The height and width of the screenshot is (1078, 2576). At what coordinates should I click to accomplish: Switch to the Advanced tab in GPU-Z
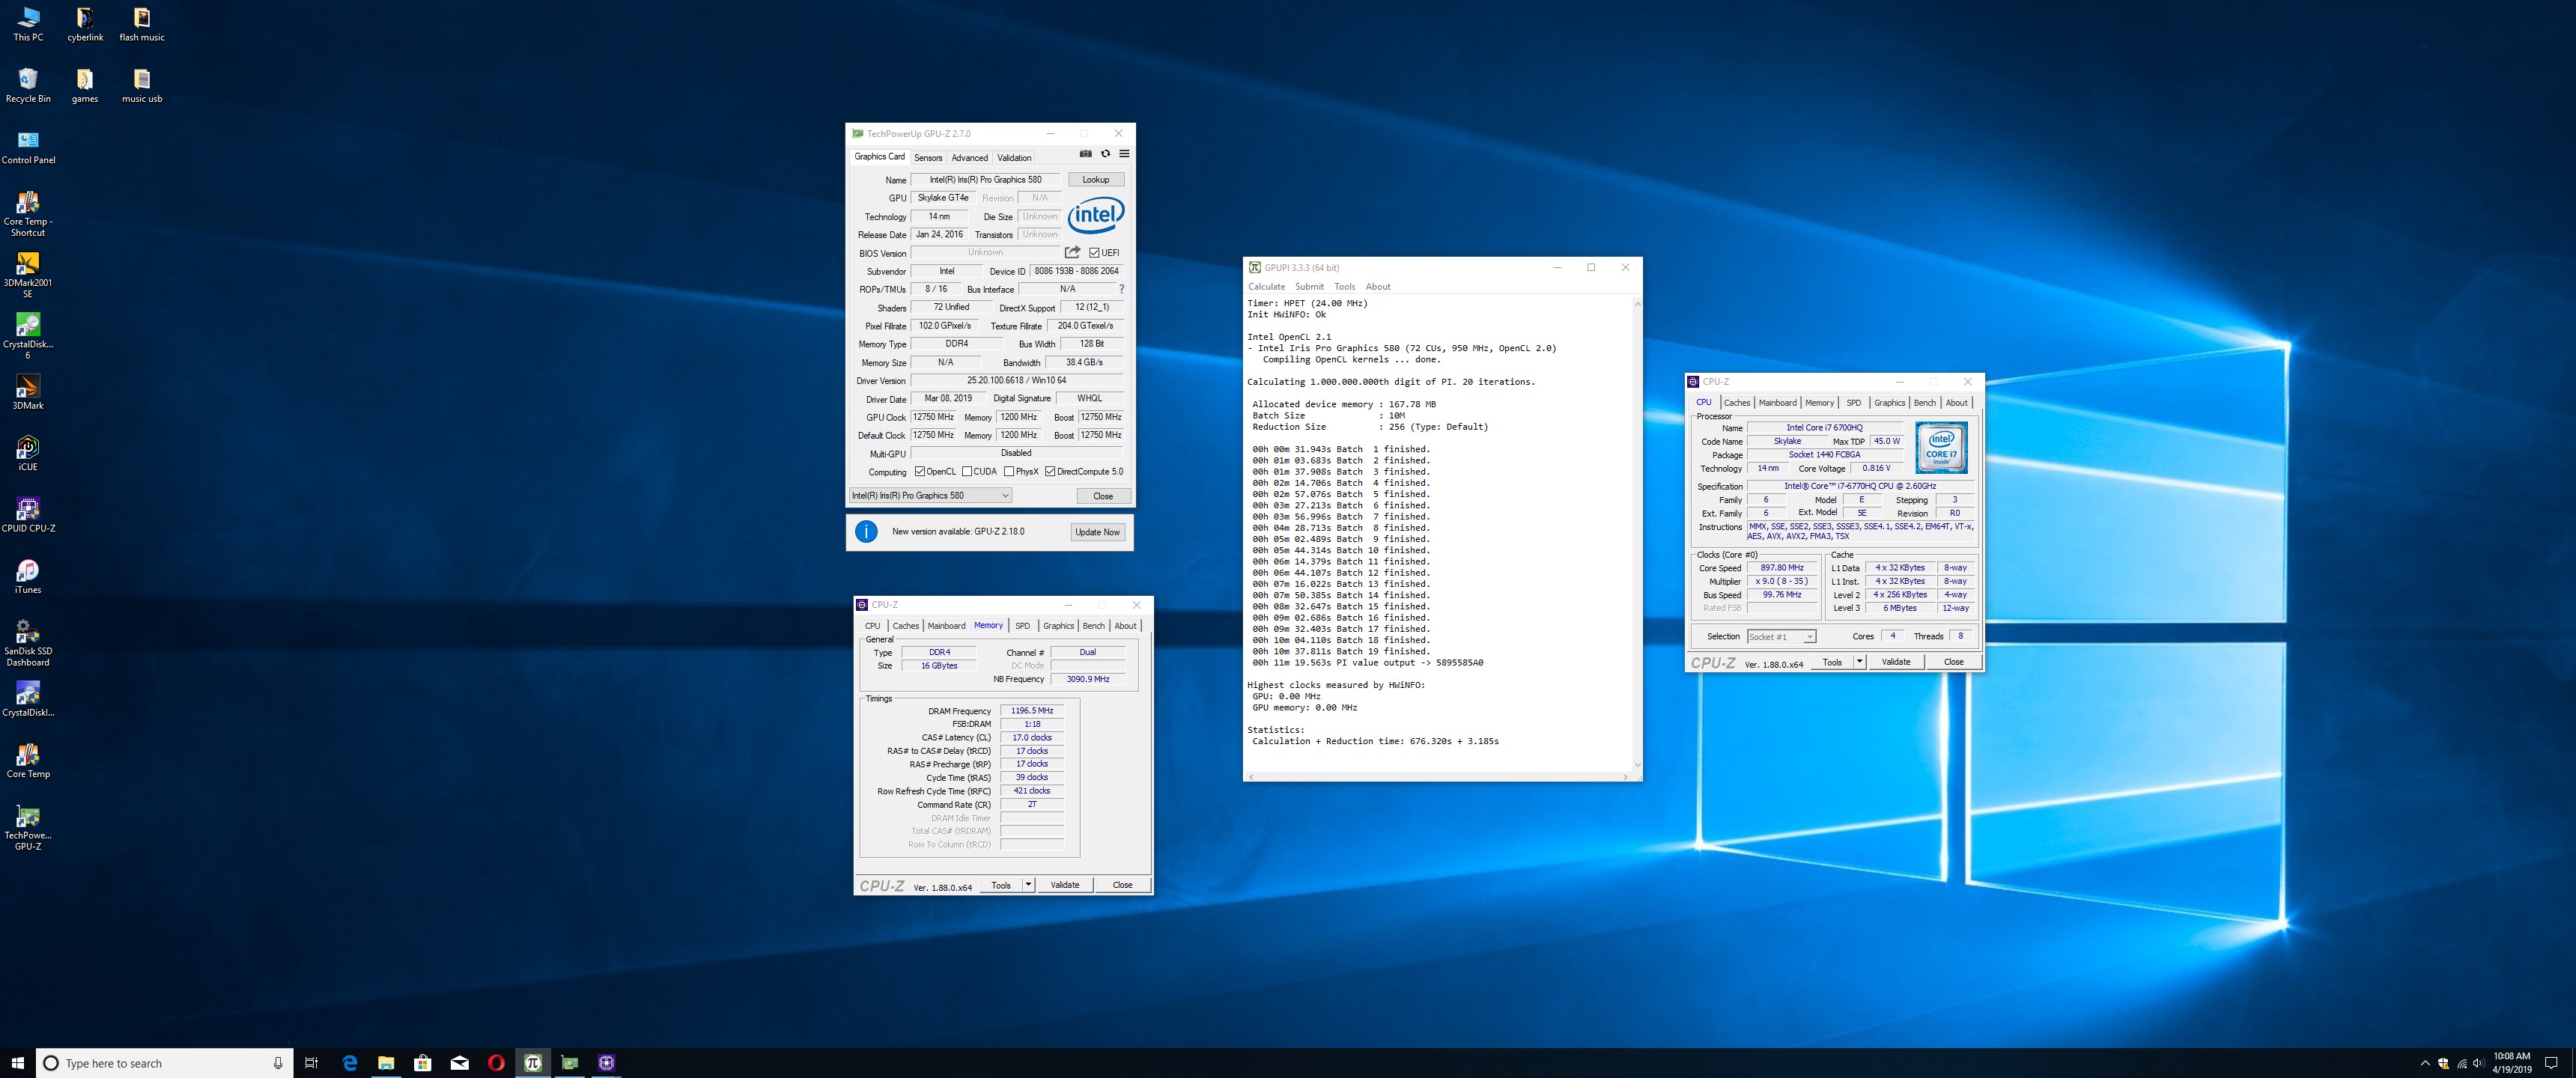tap(969, 158)
